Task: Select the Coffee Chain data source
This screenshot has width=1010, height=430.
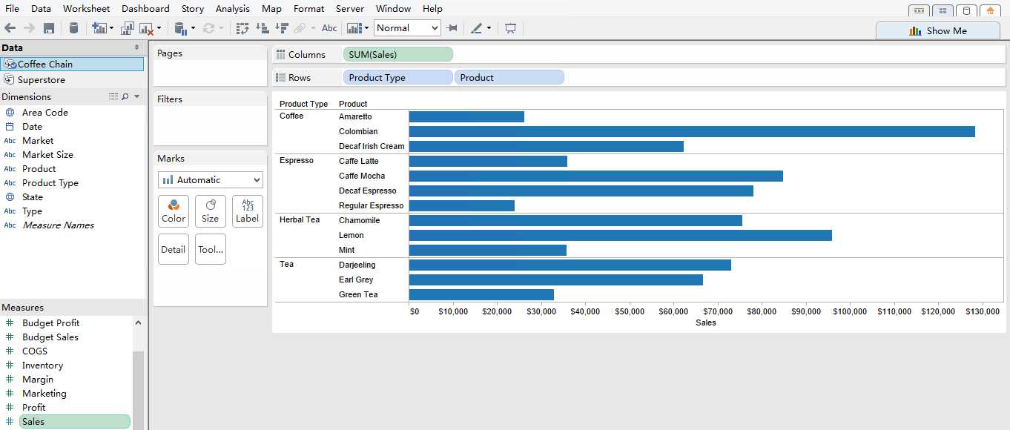Action: coord(72,64)
